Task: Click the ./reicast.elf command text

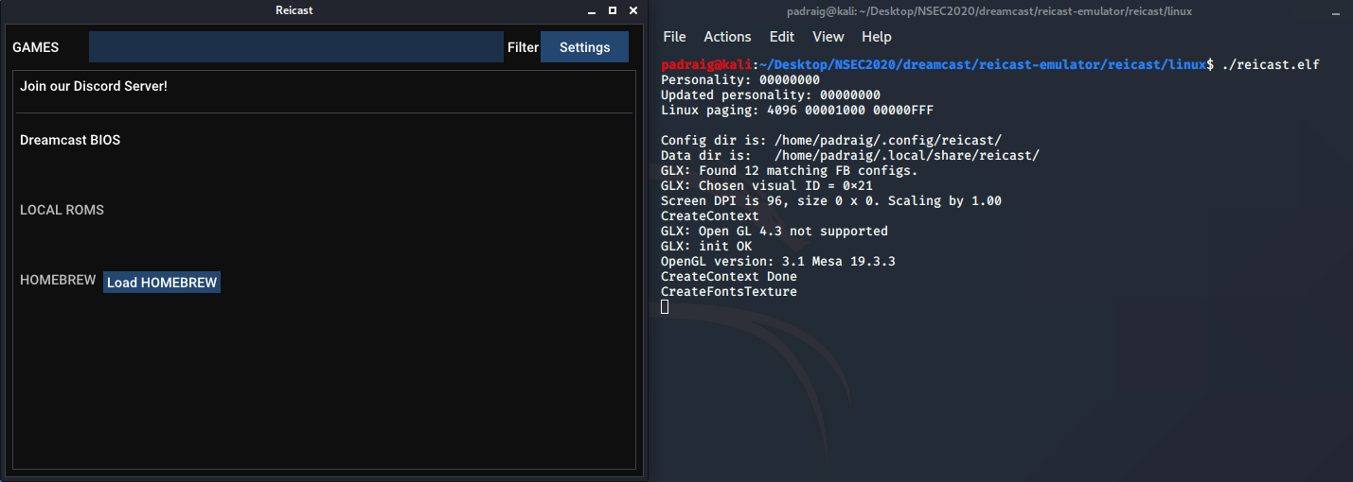Action: 1271,64
